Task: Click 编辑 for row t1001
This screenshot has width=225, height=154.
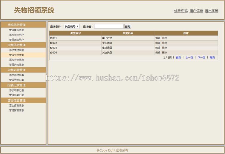Action: [158, 38]
